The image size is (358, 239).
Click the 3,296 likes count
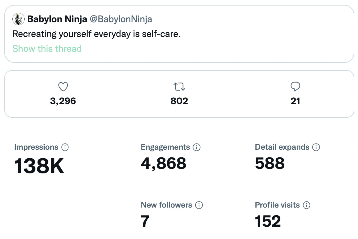click(63, 101)
